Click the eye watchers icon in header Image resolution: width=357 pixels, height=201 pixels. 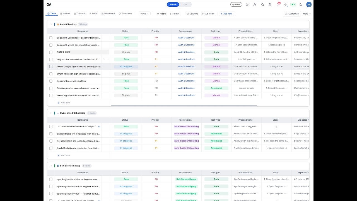pos(286,4)
